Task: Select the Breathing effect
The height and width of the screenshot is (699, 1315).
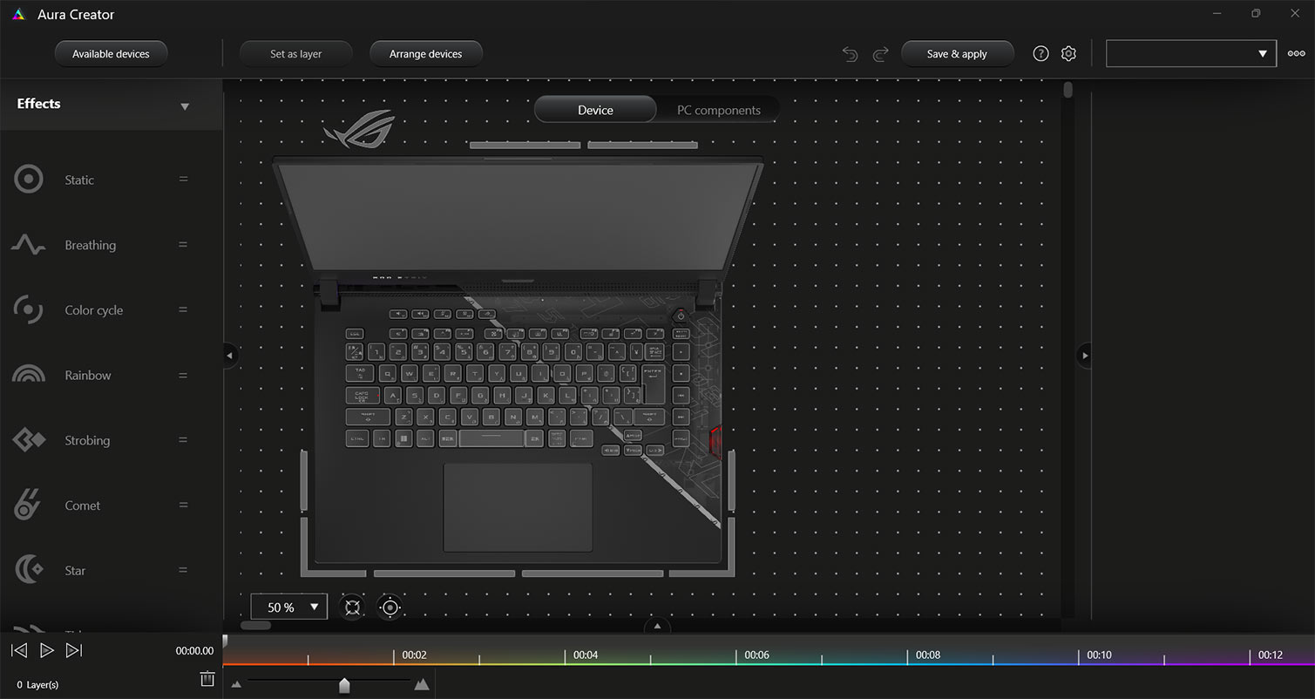Action: pos(90,245)
